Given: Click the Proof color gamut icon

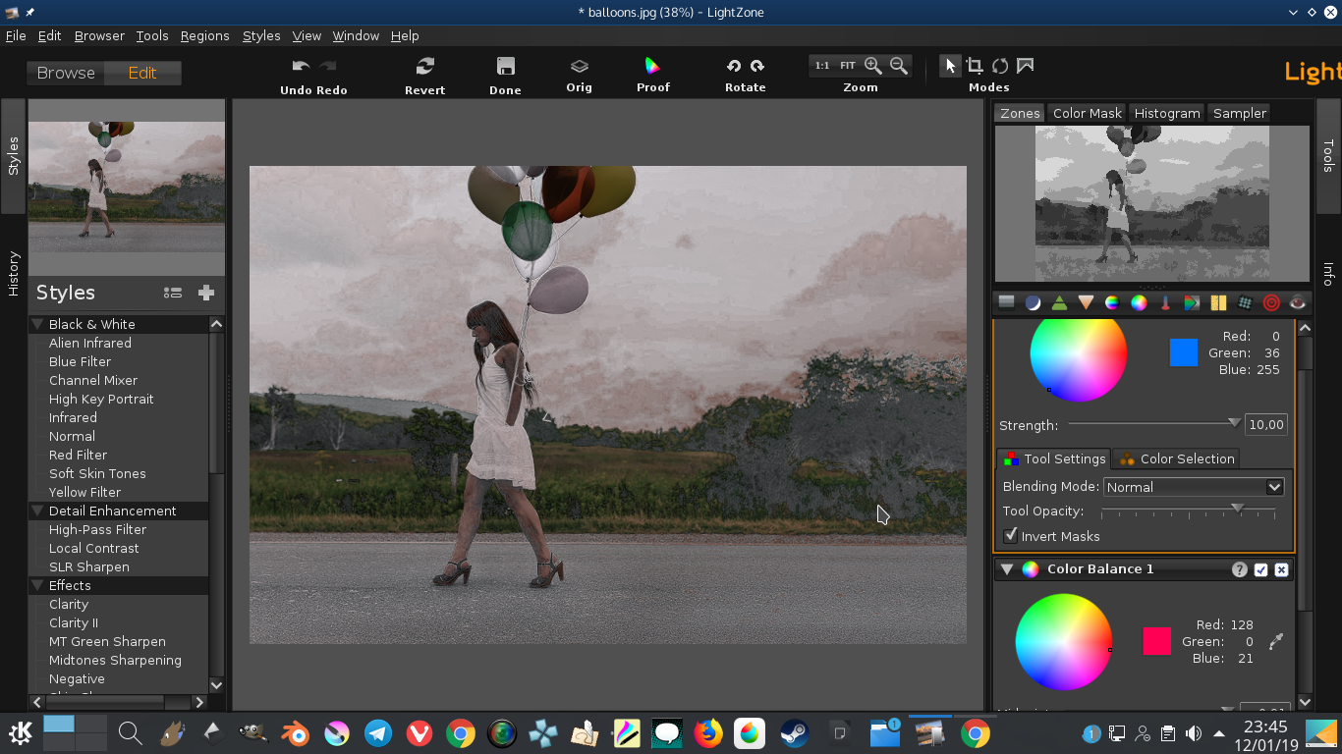Looking at the screenshot, I should [x=652, y=67].
